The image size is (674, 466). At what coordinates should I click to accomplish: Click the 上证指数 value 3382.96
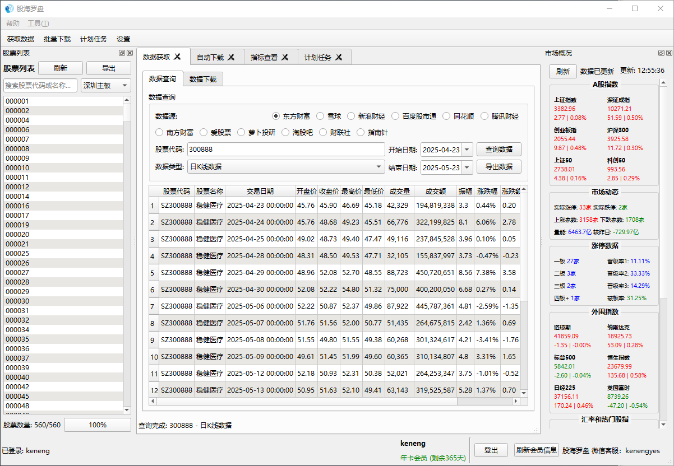click(565, 109)
